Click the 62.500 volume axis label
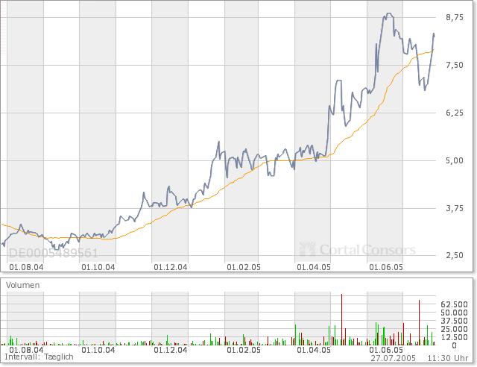This screenshot has height=367, width=477. 454,304
